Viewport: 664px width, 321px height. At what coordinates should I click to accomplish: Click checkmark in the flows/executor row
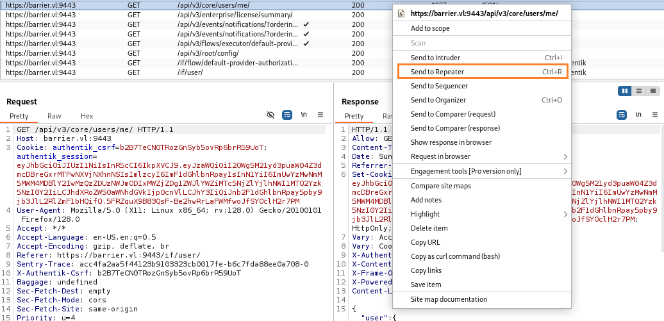click(x=306, y=43)
